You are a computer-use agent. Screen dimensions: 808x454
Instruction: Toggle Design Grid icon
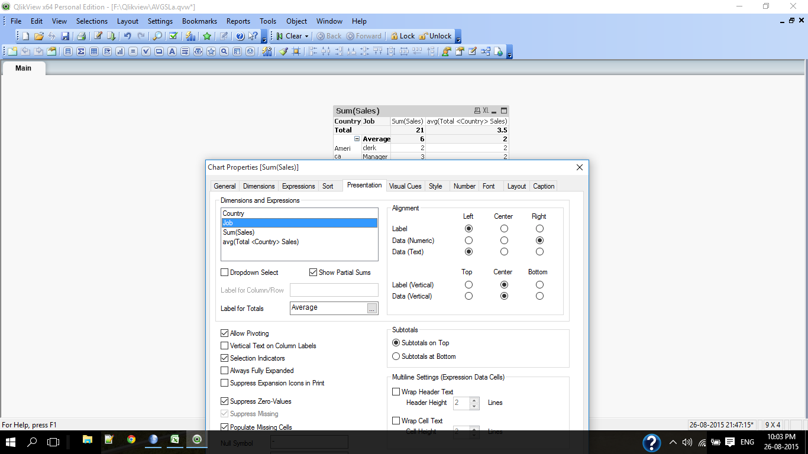click(296, 51)
